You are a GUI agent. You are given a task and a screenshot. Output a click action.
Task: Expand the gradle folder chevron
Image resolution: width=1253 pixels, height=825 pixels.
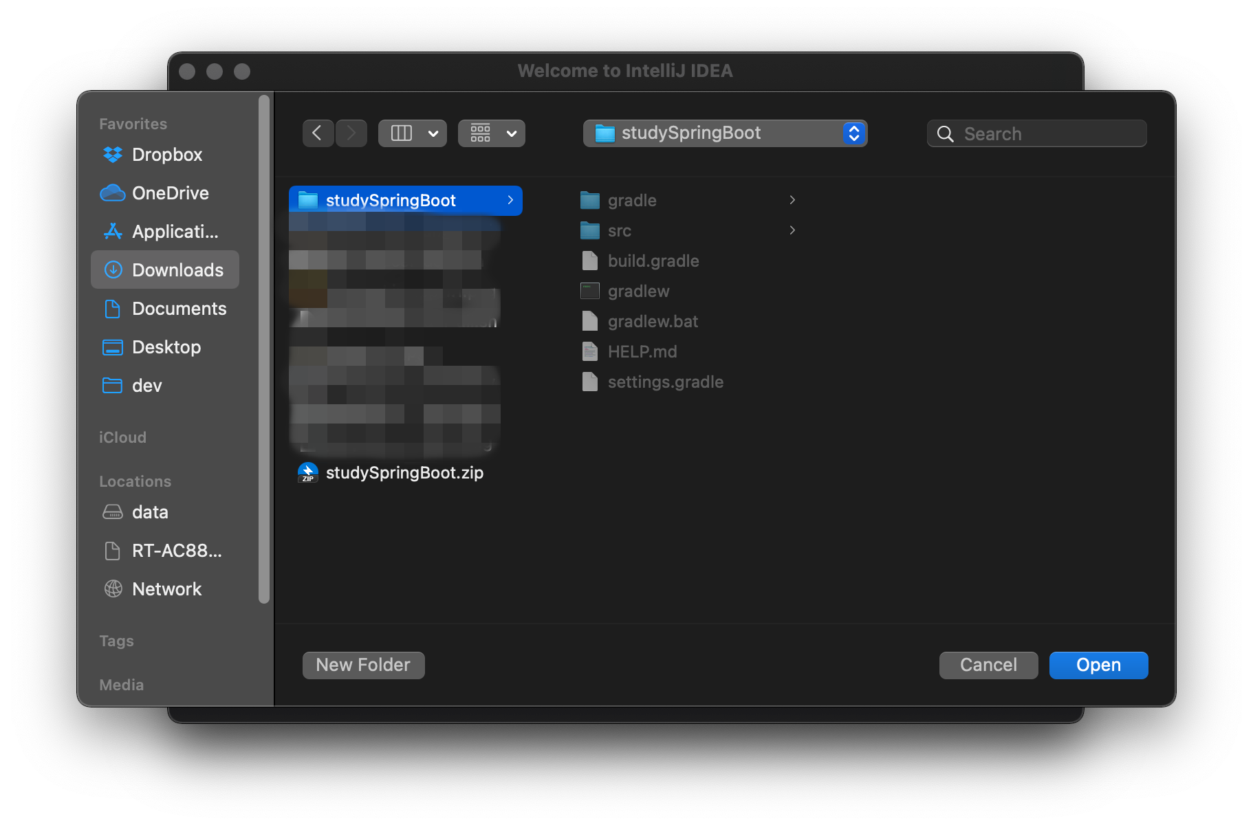[792, 200]
